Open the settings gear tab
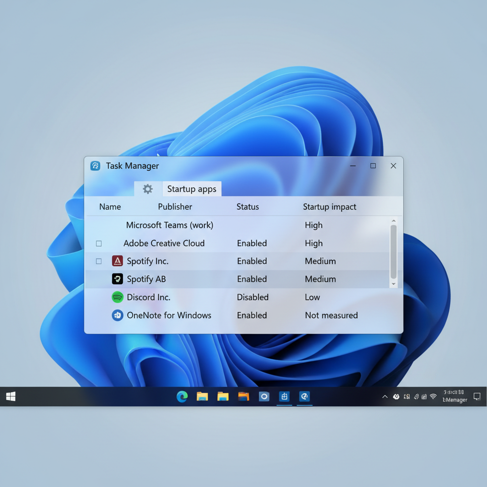The width and height of the screenshot is (487, 487). point(148,189)
